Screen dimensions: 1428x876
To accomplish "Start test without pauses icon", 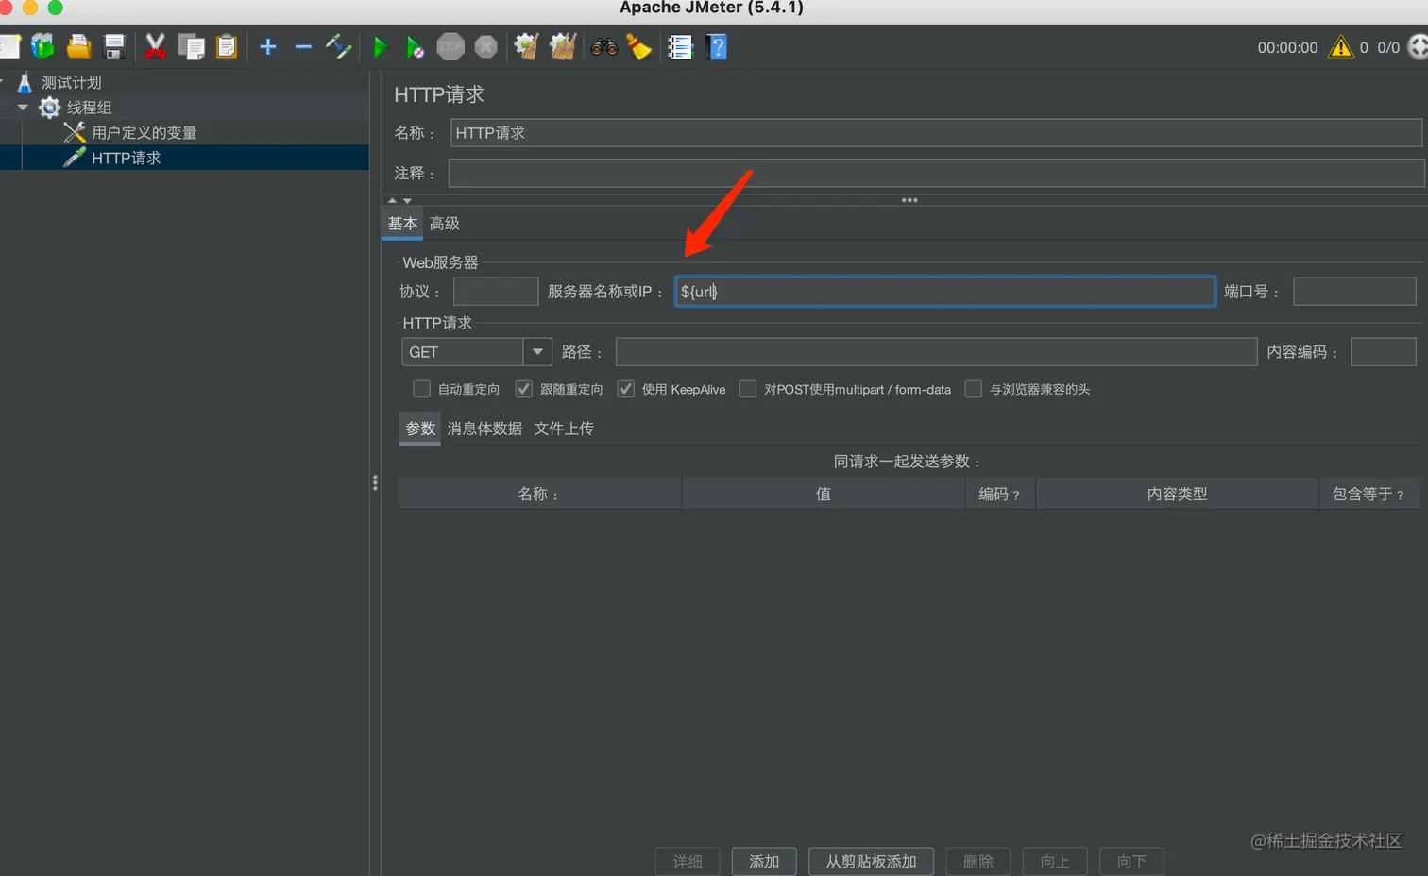I will tap(416, 46).
